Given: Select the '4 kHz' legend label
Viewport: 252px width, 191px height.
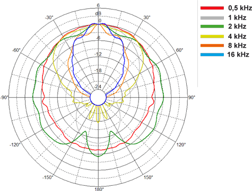Looking at the screenshot, I should [237, 37].
